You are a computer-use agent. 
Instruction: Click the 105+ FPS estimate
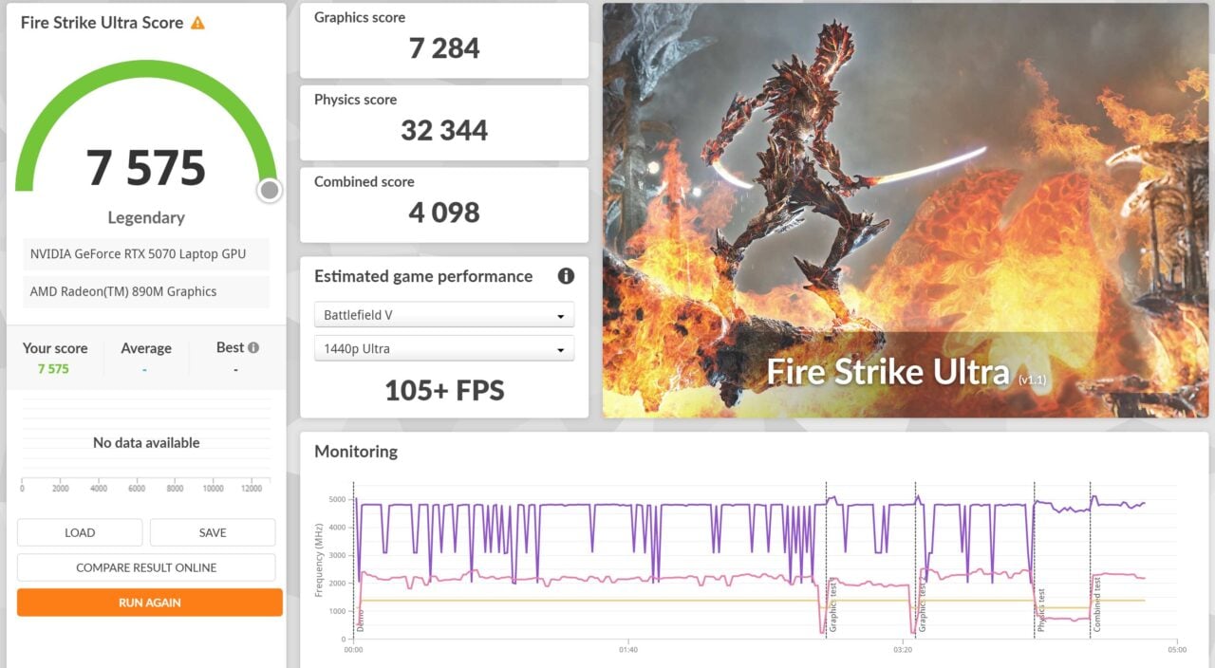pyautogui.click(x=444, y=390)
